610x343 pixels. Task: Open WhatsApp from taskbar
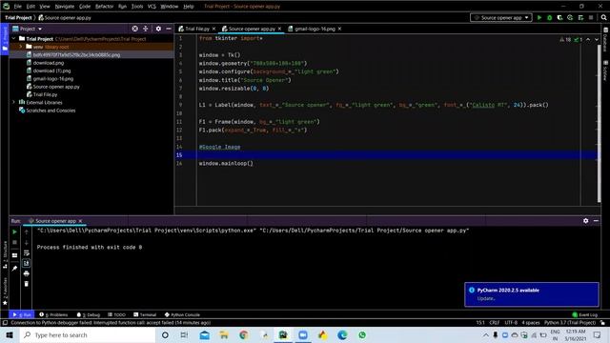(362, 334)
